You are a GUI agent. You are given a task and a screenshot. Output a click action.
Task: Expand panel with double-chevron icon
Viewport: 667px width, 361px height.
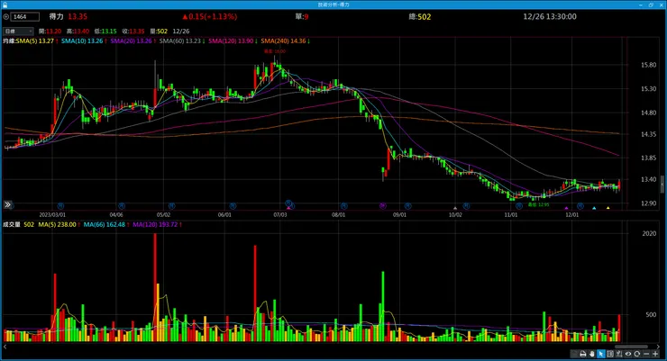[7, 204]
